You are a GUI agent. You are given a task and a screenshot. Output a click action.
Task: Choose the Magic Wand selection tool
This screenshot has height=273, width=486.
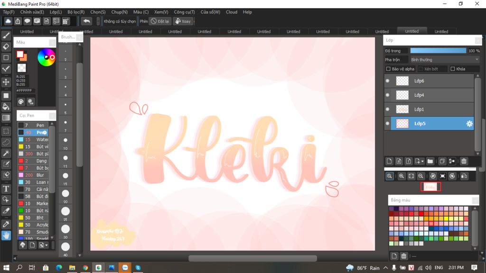pos(6,153)
